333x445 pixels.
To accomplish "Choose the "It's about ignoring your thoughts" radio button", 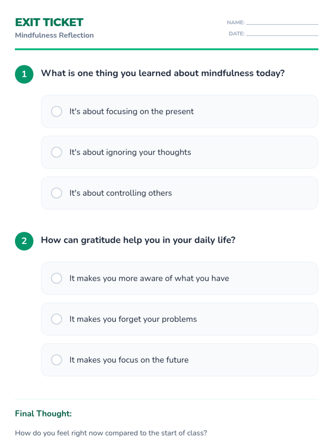I will click(x=56, y=152).
